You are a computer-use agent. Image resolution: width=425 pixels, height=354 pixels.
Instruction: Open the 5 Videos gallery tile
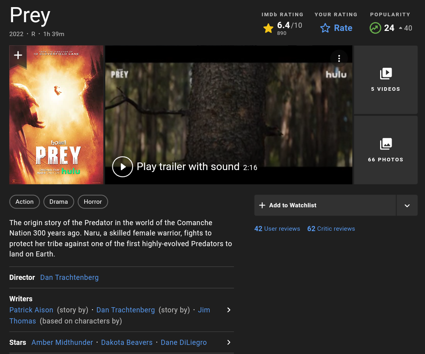[x=385, y=80]
